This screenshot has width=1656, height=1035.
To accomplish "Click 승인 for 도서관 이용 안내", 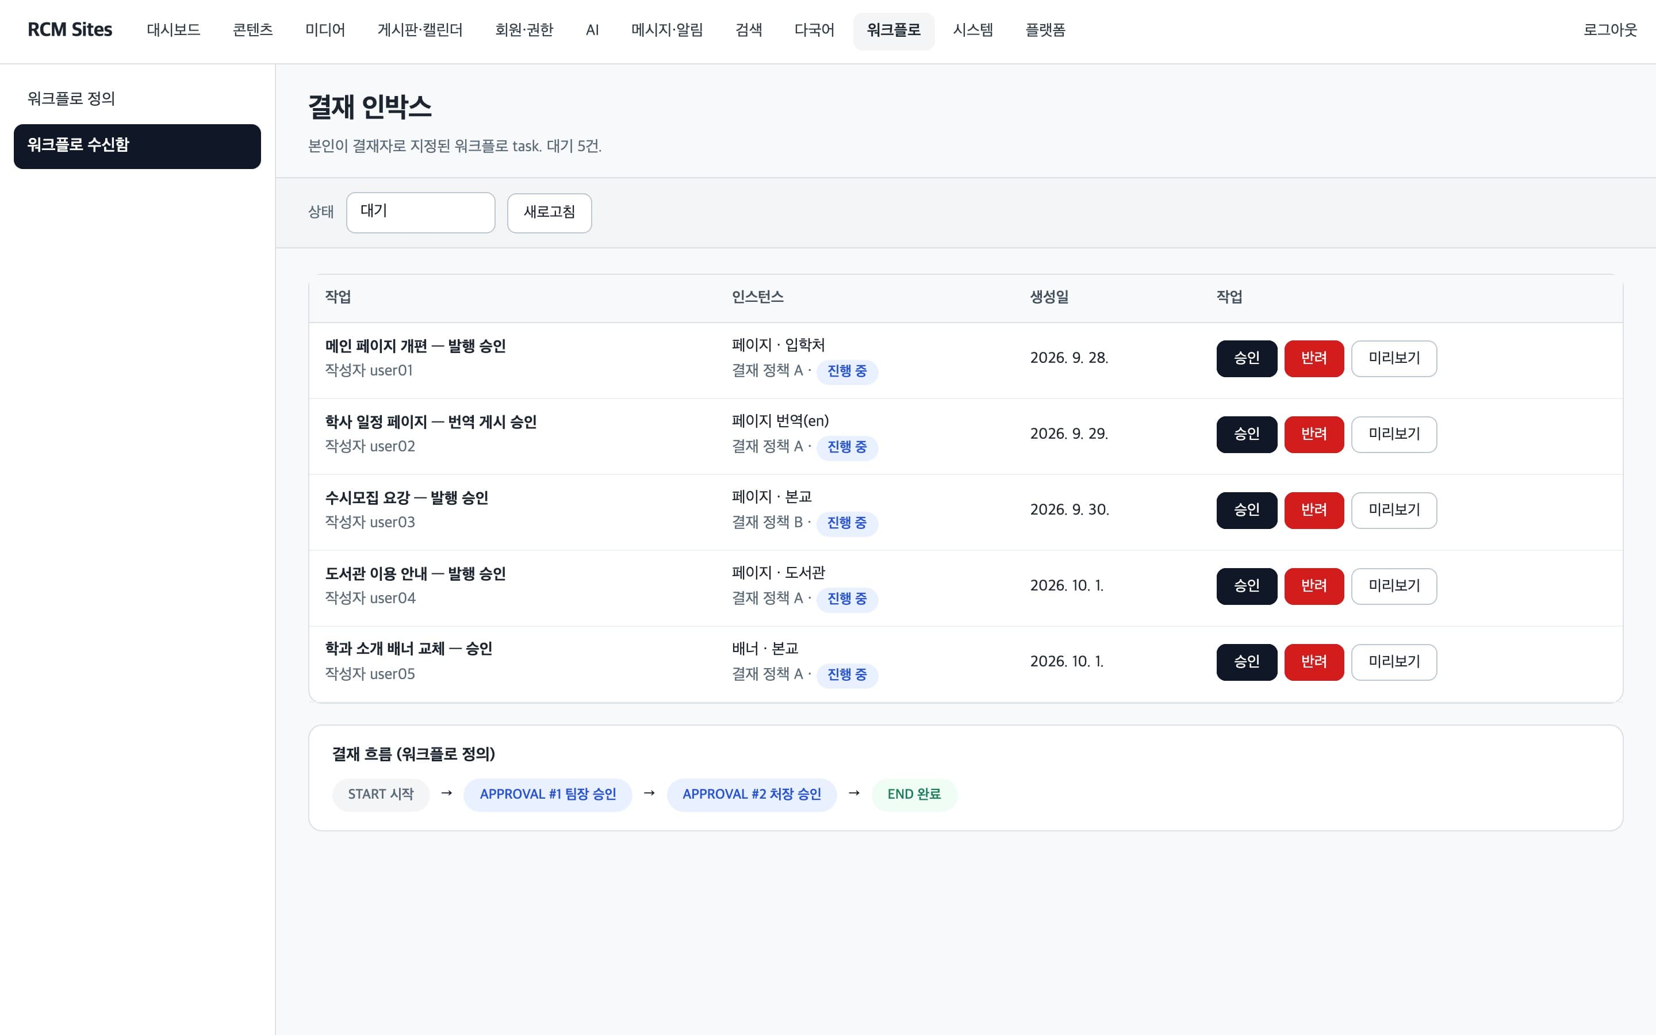I will (x=1246, y=586).
